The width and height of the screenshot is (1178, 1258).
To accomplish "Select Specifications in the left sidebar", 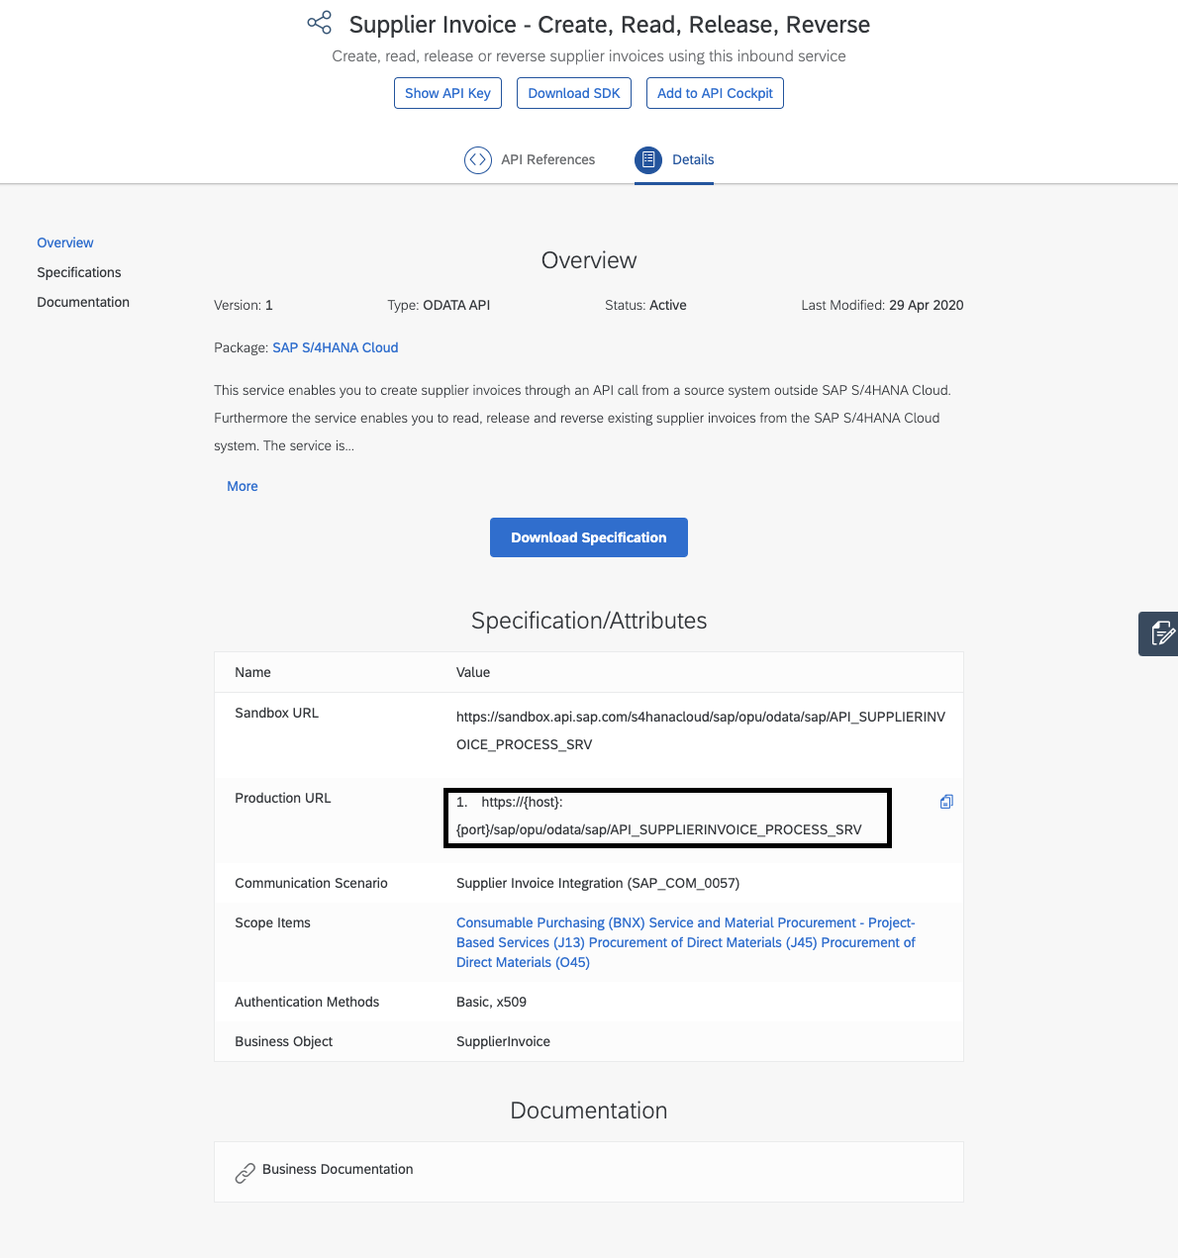I will pos(78,272).
